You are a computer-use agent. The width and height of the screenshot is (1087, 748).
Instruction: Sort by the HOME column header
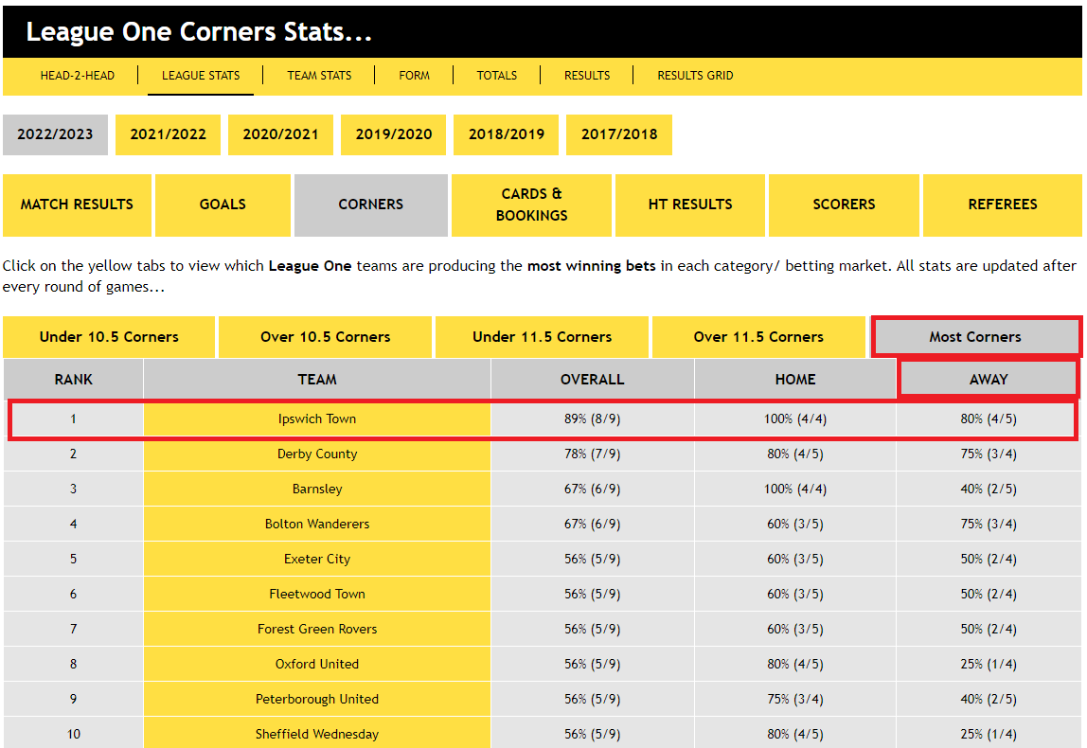pyautogui.click(x=795, y=380)
